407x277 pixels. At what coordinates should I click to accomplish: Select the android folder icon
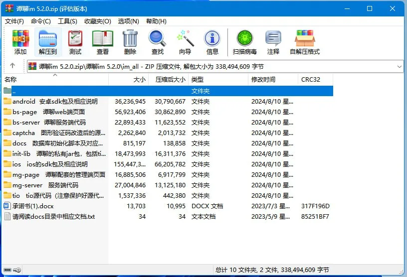coord(7,101)
